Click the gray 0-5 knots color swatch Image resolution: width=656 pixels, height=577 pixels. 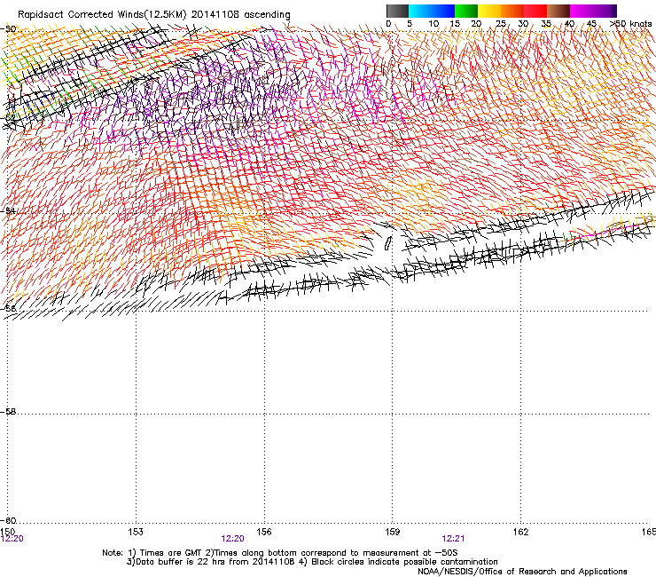pos(397,11)
